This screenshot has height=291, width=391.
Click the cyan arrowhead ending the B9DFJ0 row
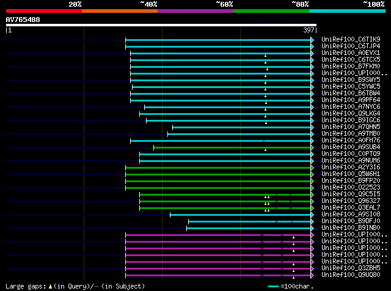click(312, 222)
